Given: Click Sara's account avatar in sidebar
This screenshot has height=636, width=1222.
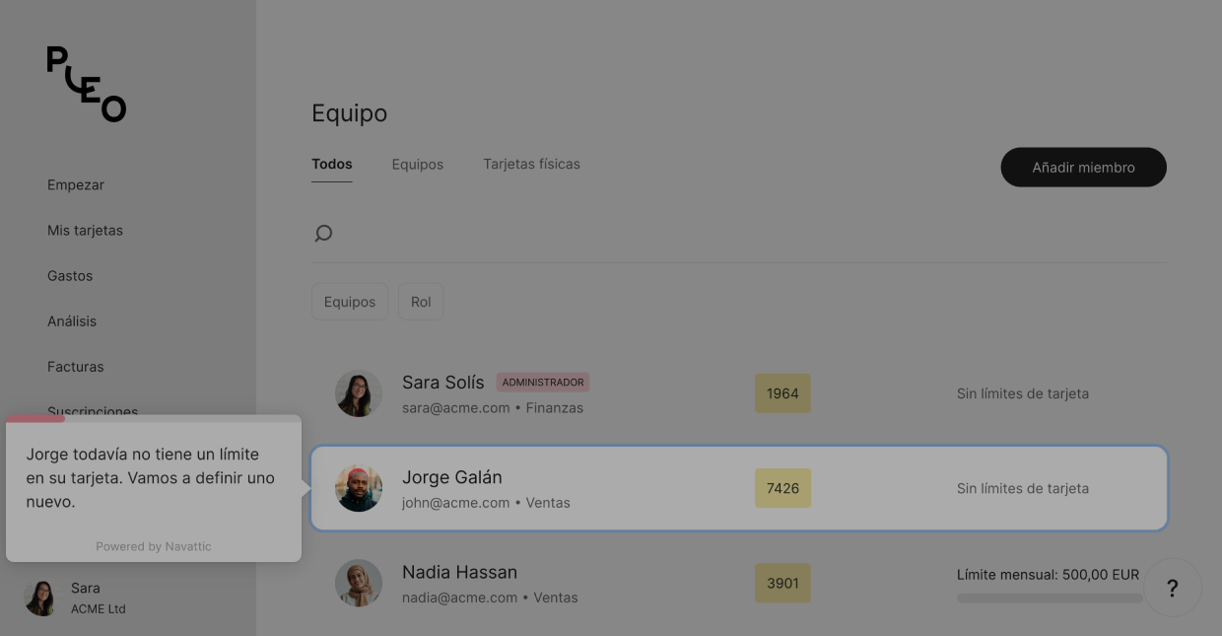Looking at the screenshot, I should 40,598.
